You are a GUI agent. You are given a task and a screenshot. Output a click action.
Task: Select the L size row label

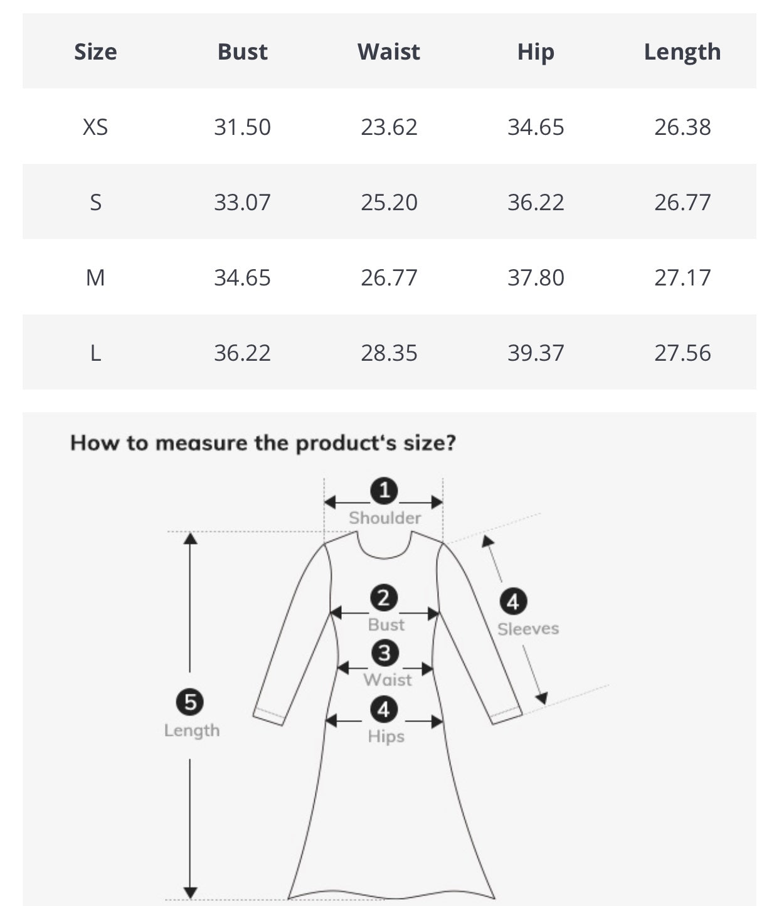[x=95, y=353]
